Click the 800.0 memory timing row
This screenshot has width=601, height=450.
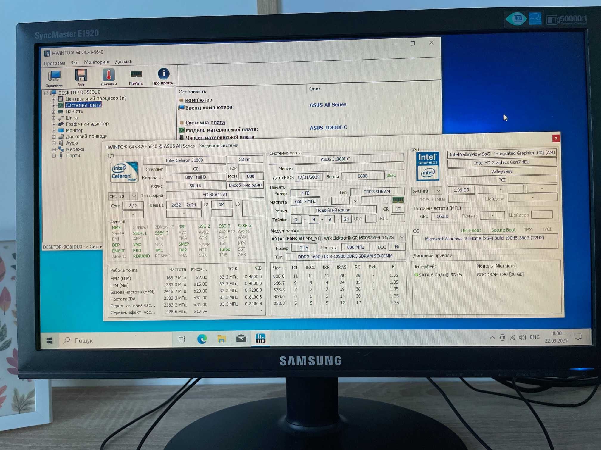[338, 276]
